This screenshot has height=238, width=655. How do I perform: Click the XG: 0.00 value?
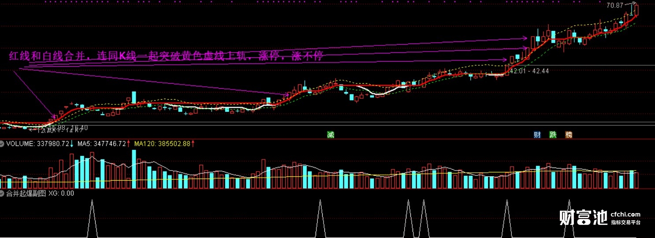point(61,193)
